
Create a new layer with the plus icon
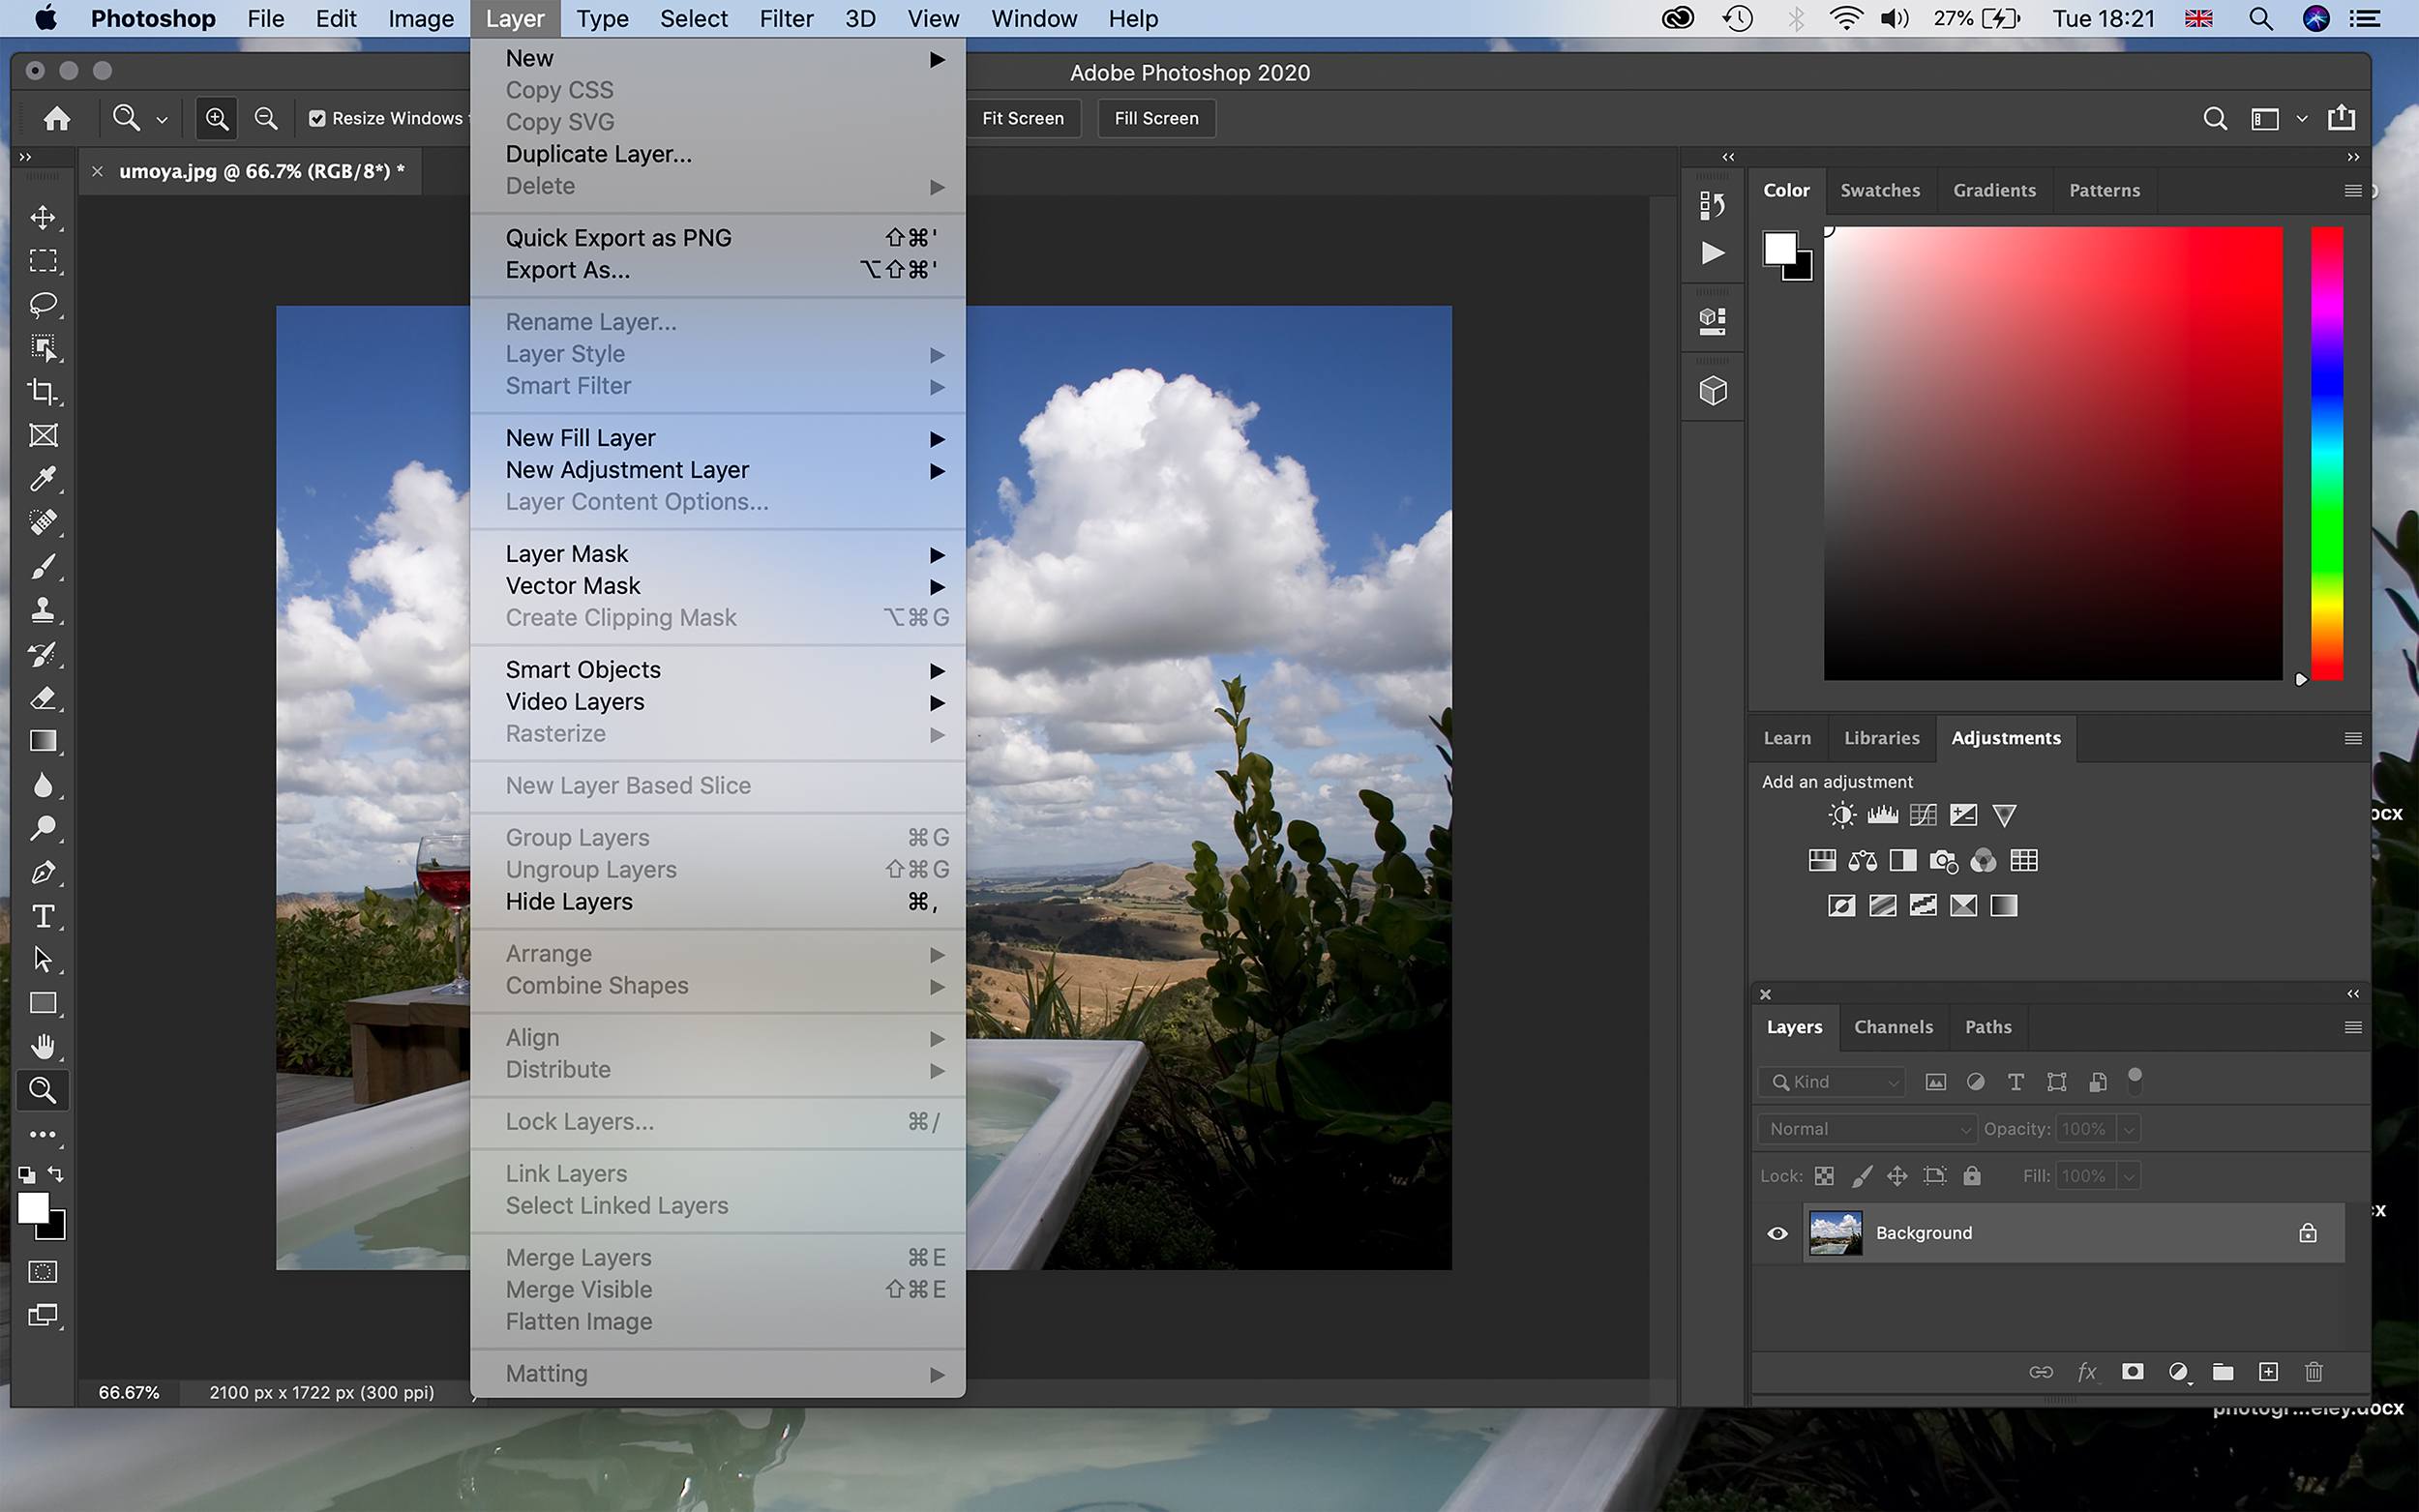tap(2268, 1372)
